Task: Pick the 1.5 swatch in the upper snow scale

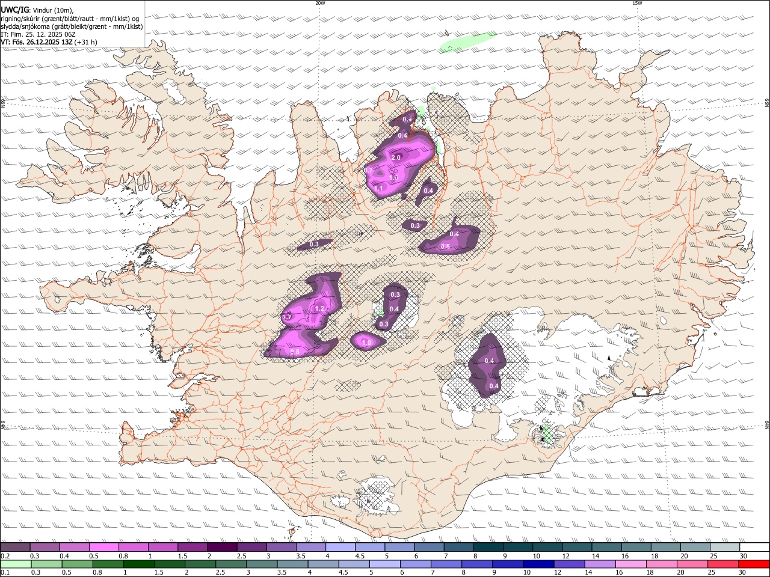Action: pyautogui.click(x=192, y=547)
